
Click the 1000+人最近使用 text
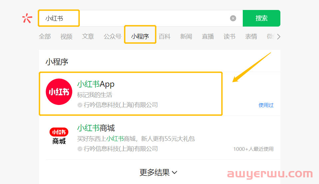tap(253, 149)
